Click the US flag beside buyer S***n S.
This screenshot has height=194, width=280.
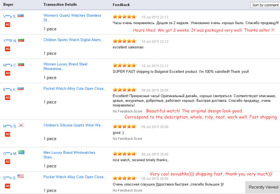click(20, 176)
